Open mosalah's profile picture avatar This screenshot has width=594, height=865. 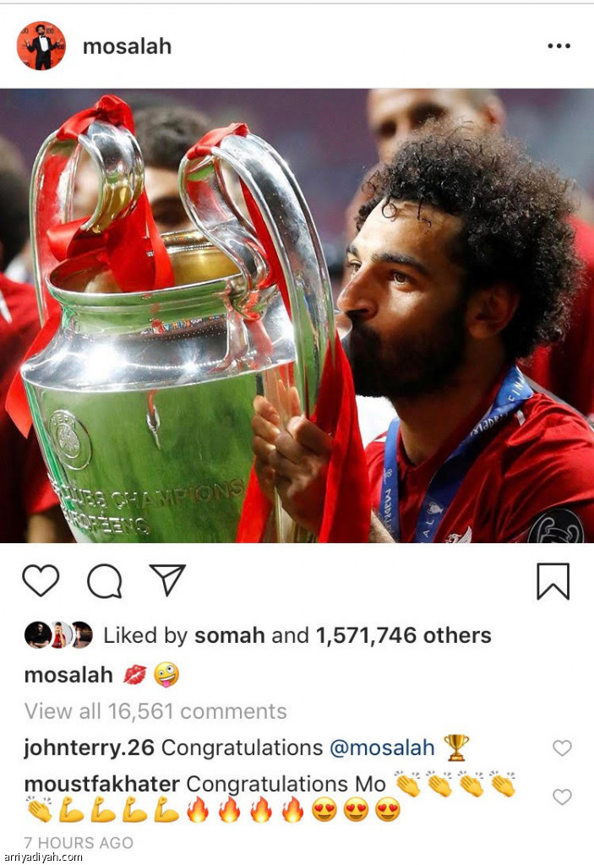click(41, 46)
